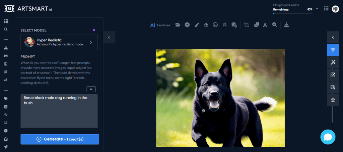The image size is (343, 152).
Task: Open the top-right apps grid menu
Action: [326, 8]
